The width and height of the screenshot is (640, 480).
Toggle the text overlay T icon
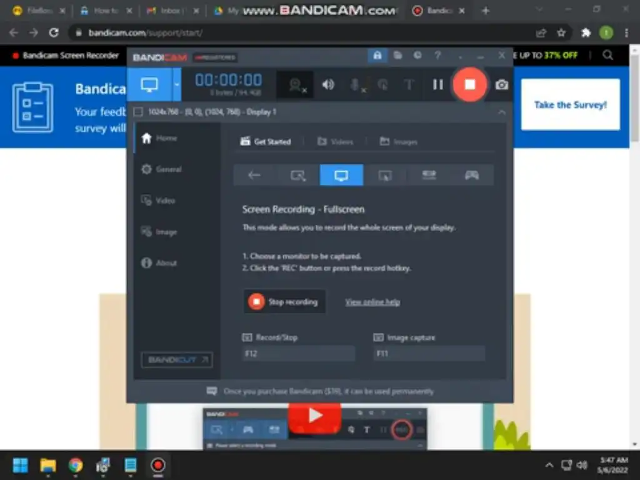(x=409, y=85)
